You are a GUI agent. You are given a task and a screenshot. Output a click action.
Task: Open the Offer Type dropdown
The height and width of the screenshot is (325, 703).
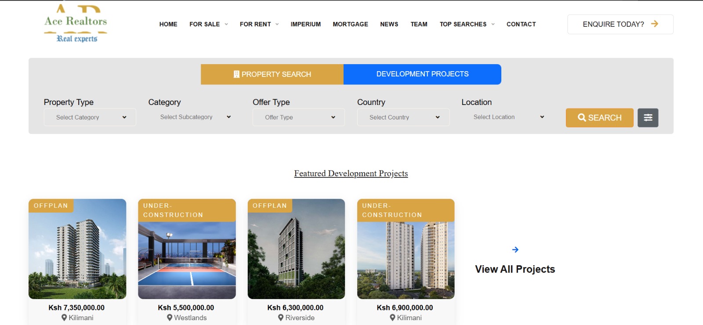click(x=299, y=117)
